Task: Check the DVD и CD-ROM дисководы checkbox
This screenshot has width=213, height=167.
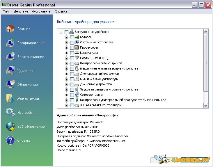Action: [72, 79]
